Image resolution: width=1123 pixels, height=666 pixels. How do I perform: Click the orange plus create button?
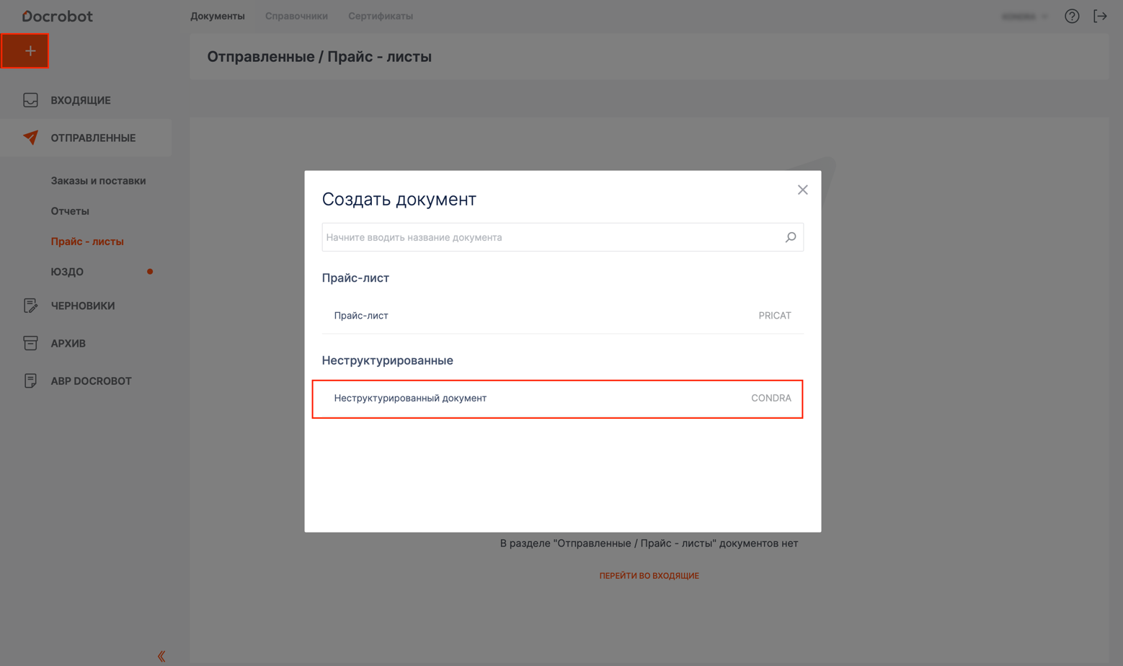(25, 51)
